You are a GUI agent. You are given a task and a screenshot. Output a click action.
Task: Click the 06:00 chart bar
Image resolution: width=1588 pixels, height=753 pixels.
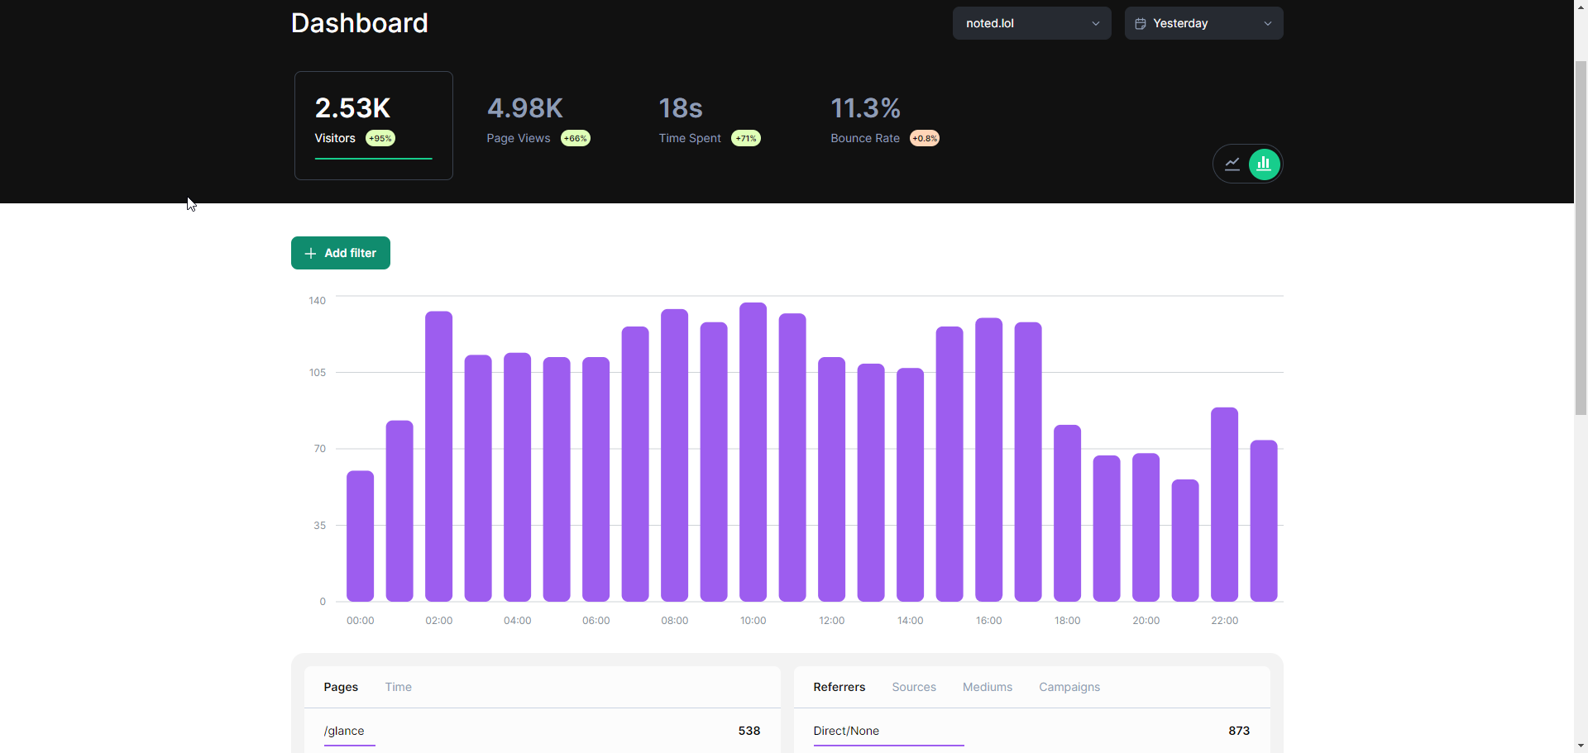pyautogui.click(x=595, y=479)
